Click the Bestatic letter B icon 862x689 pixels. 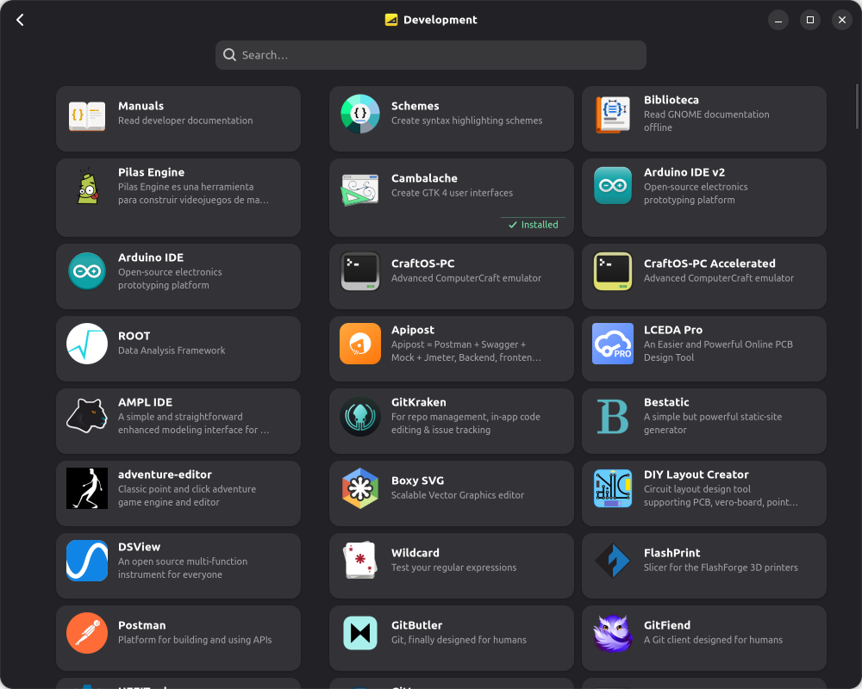(x=612, y=416)
